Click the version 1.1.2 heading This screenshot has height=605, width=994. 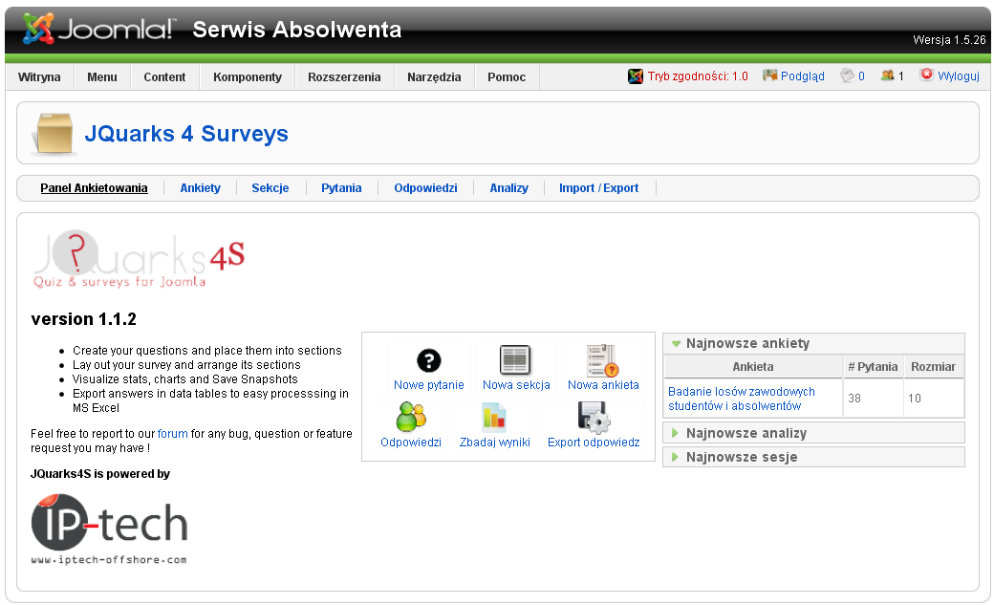pos(84,319)
